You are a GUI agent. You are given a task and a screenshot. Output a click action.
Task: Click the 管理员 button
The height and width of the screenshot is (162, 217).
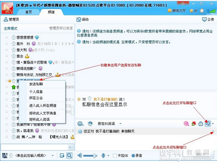(11, 20)
